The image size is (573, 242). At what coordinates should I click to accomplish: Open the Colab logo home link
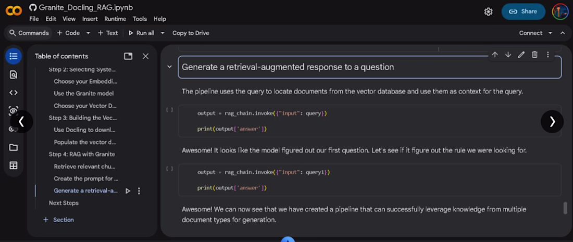14,11
